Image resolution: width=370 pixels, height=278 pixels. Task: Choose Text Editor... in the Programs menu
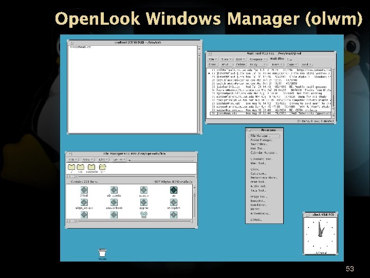tap(258, 144)
